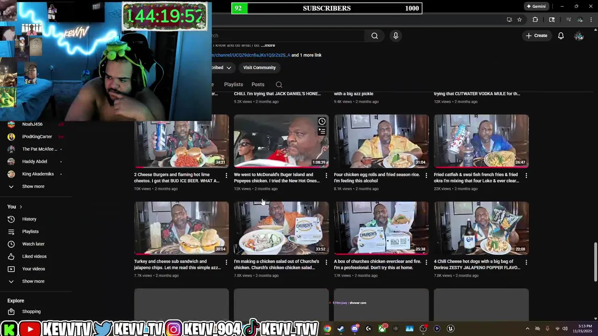This screenshot has height=336, width=598.
Task: Click in the YouTube search field
Action: point(288,35)
